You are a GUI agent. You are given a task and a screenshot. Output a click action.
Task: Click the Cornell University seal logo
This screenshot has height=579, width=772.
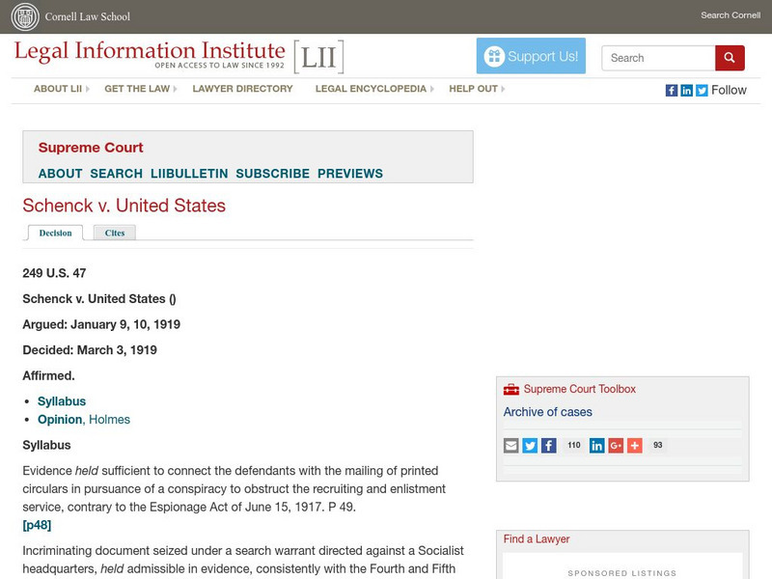coord(25,16)
